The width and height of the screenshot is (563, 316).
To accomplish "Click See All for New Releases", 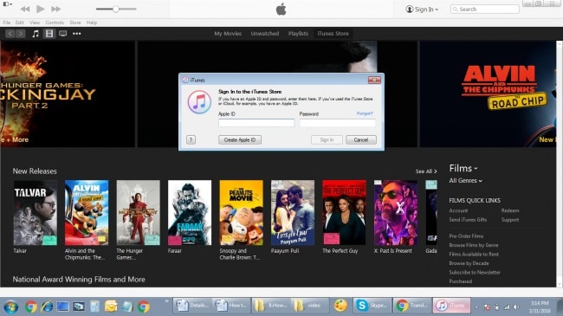I will point(426,171).
